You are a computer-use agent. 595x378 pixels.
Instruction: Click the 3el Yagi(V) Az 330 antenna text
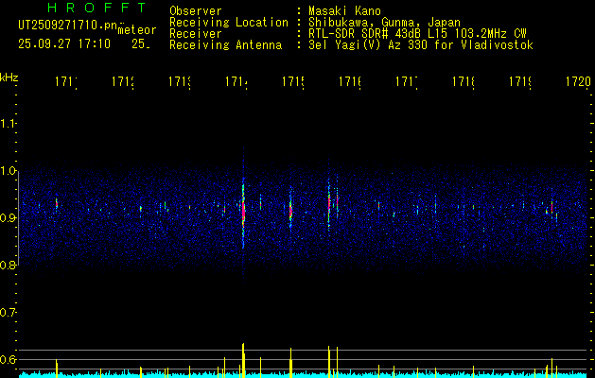(421, 45)
